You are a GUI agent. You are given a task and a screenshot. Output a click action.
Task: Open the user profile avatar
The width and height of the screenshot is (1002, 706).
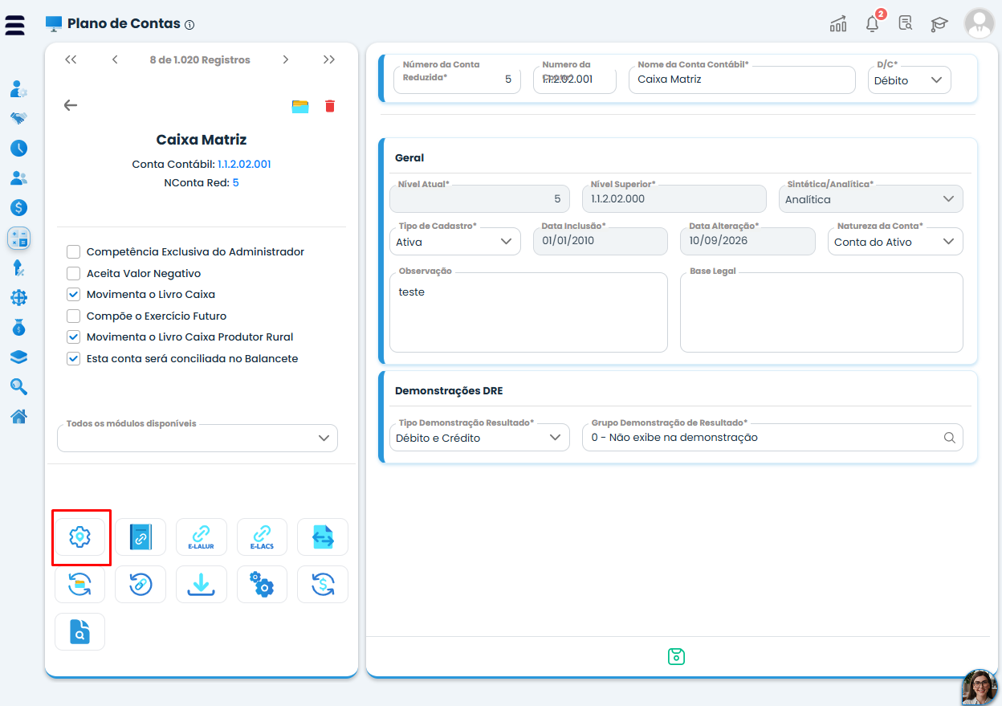980,23
